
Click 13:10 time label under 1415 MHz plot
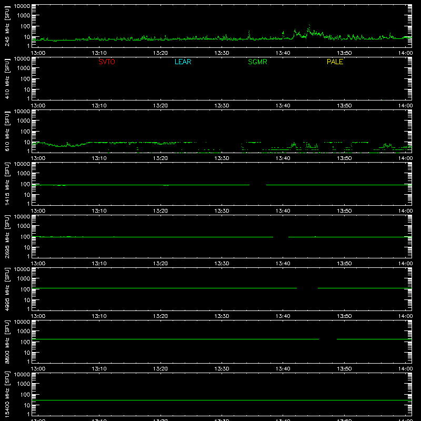tap(99, 211)
